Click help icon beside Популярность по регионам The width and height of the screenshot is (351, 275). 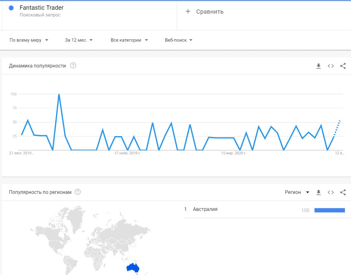tap(78, 192)
